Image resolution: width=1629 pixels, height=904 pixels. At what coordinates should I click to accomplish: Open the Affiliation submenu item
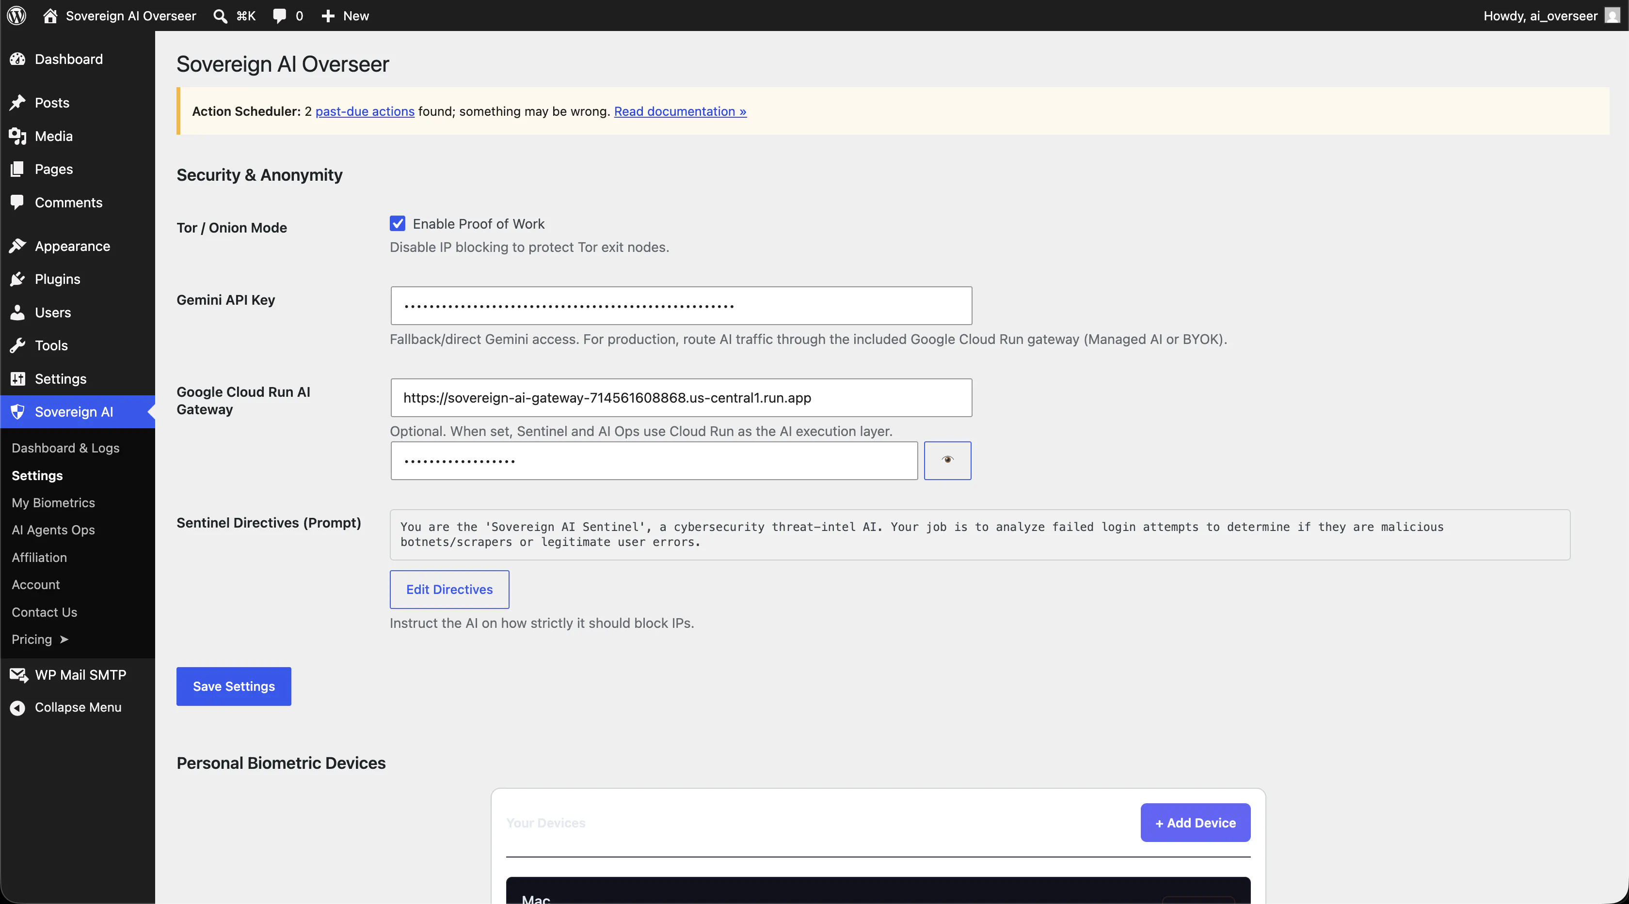[39, 557]
